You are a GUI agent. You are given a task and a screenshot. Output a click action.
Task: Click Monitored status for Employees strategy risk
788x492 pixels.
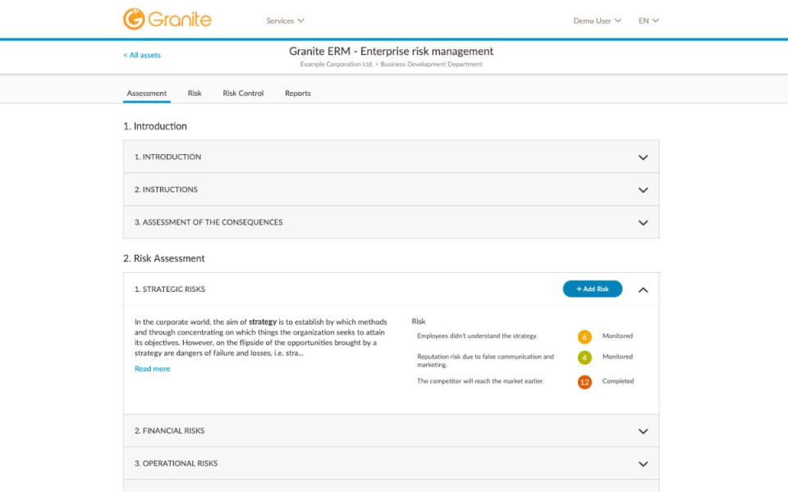pyautogui.click(x=617, y=336)
